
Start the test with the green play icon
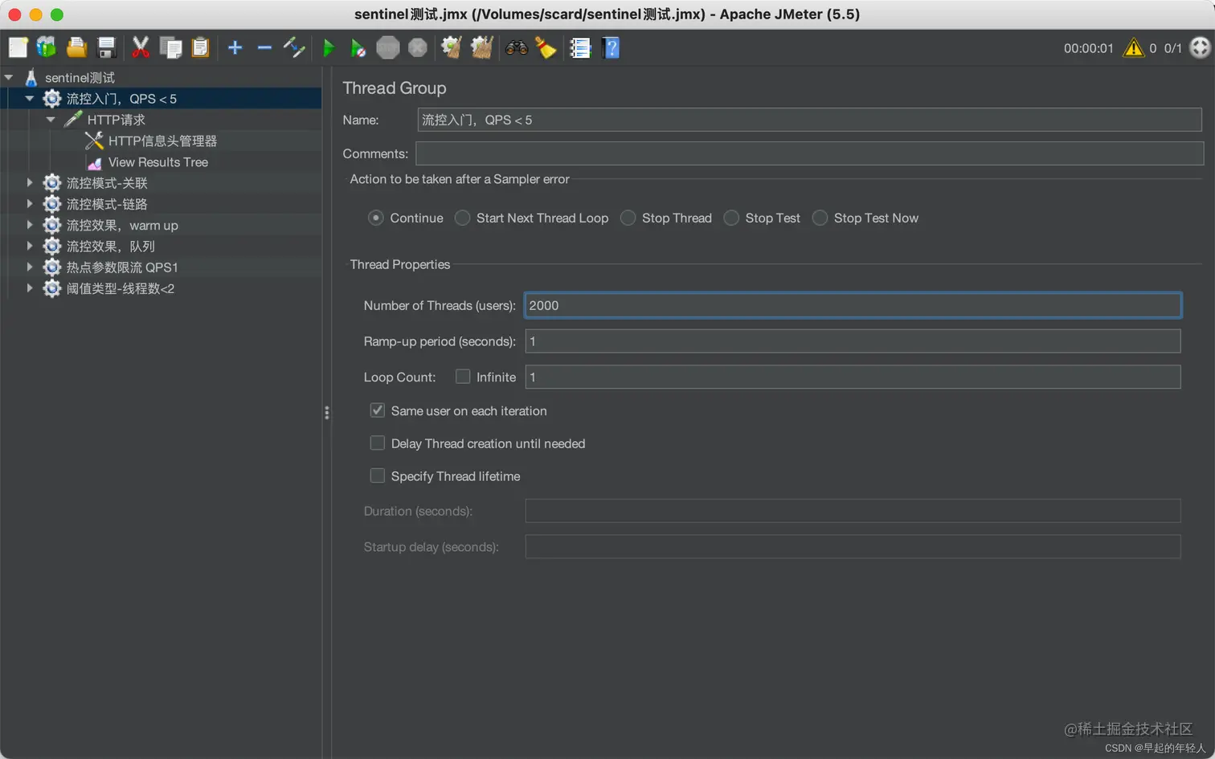click(328, 48)
